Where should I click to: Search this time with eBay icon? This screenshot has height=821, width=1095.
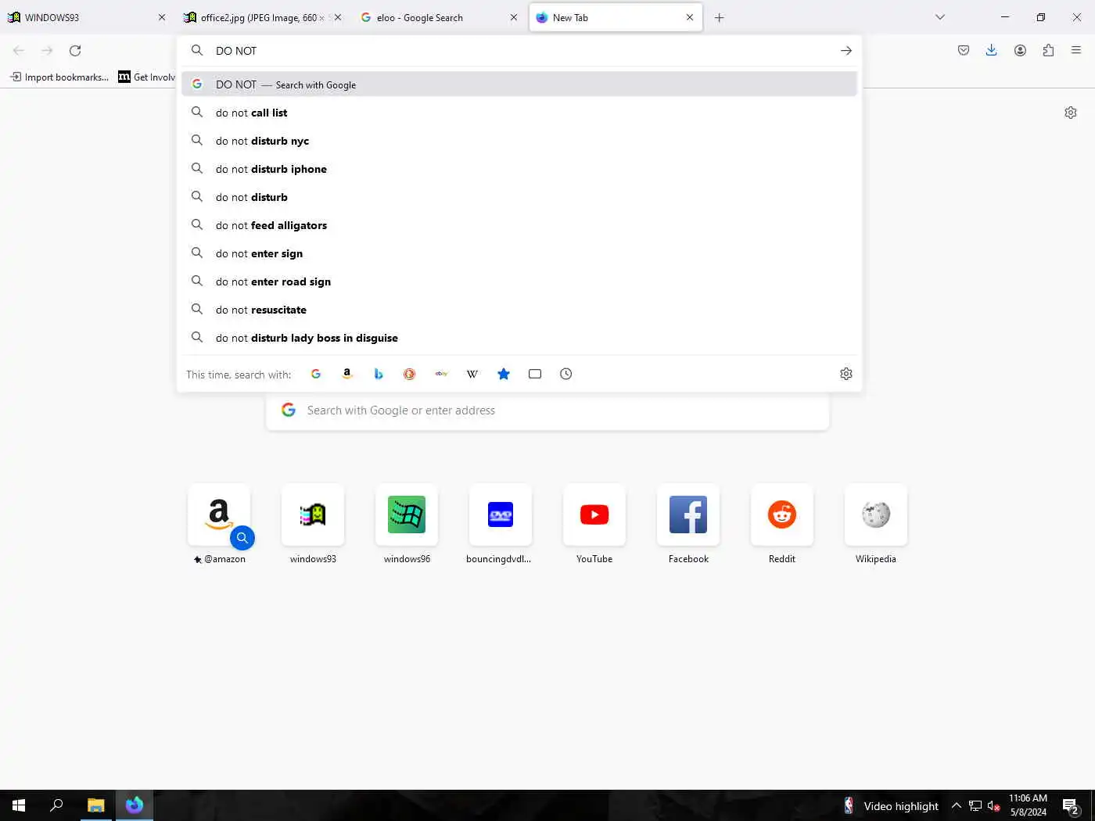click(x=441, y=374)
